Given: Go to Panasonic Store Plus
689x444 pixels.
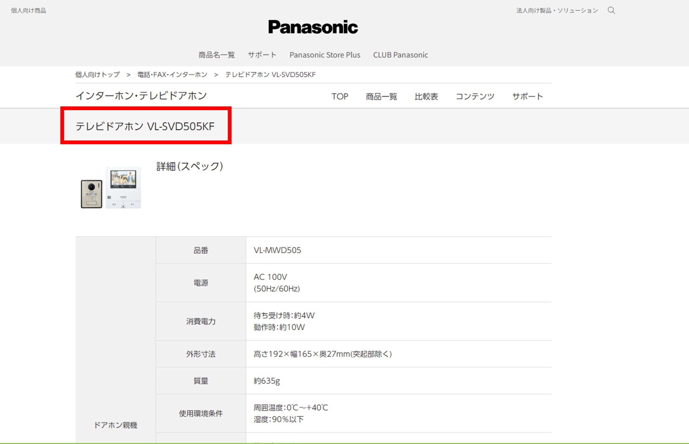Looking at the screenshot, I should coord(325,55).
